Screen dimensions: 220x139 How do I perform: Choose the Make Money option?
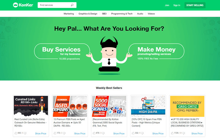[x=156, y=51]
